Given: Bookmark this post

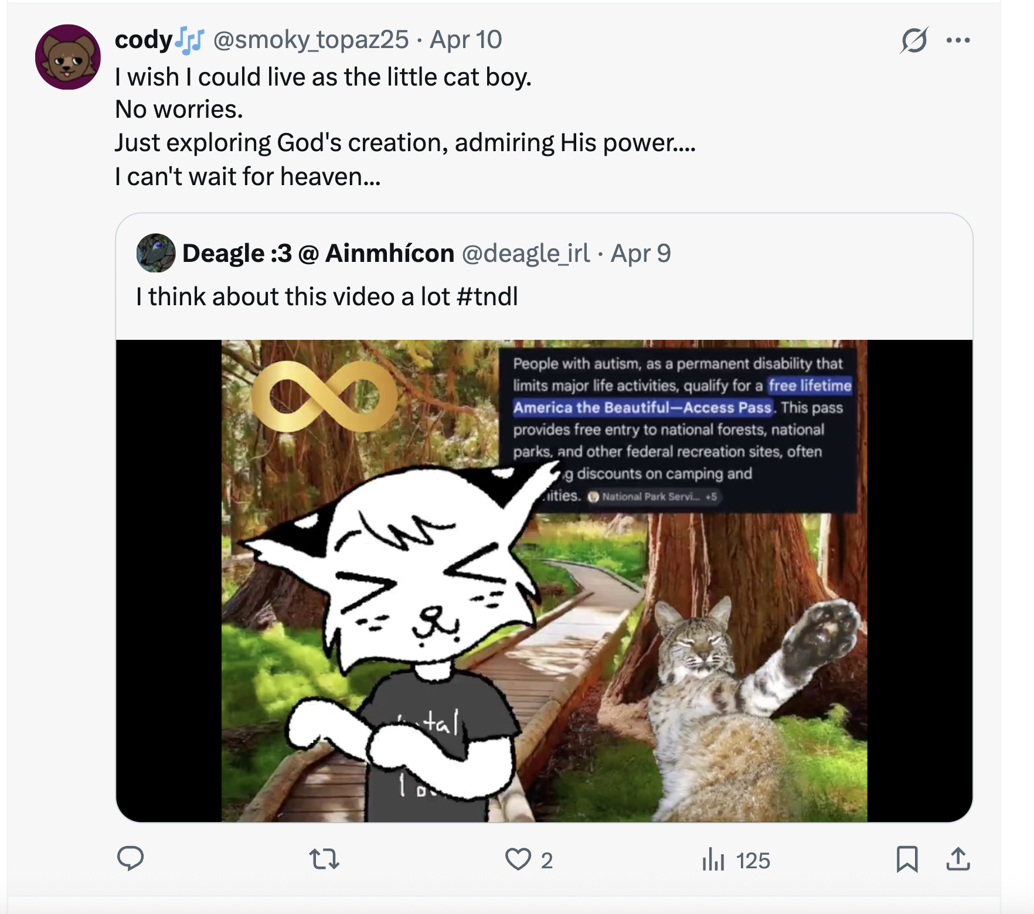Looking at the screenshot, I should [907, 860].
